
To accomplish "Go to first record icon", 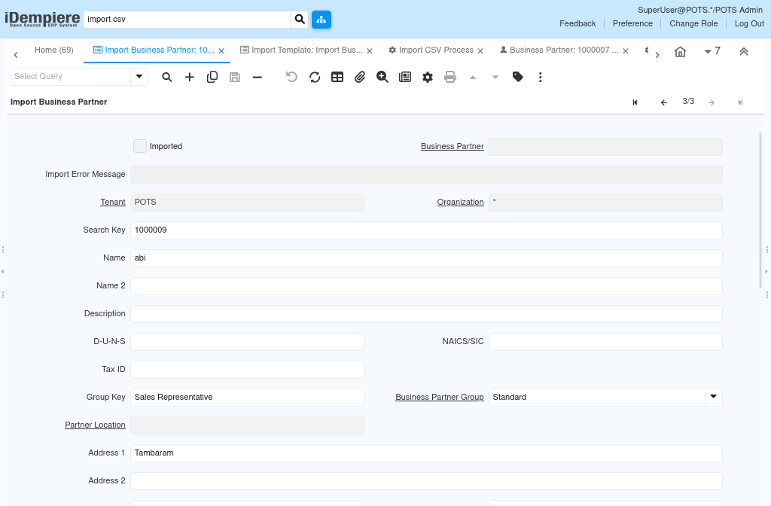I will tap(635, 102).
